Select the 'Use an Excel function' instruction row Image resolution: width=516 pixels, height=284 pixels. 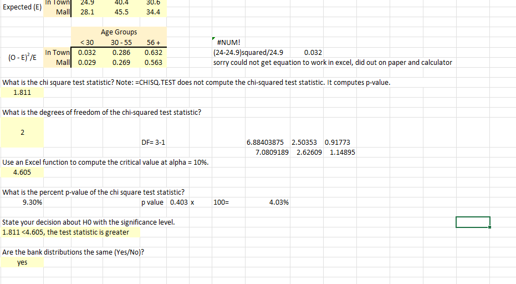click(x=105, y=162)
